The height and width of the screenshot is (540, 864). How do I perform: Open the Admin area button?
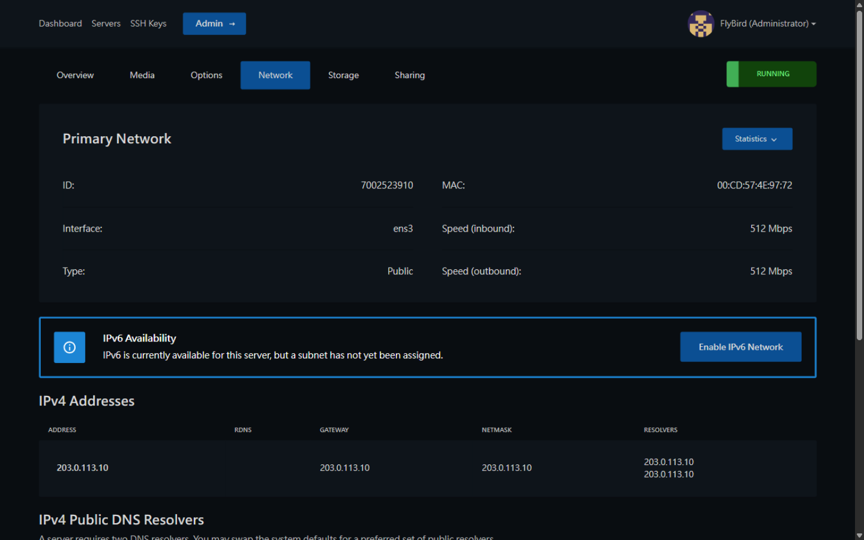point(214,23)
